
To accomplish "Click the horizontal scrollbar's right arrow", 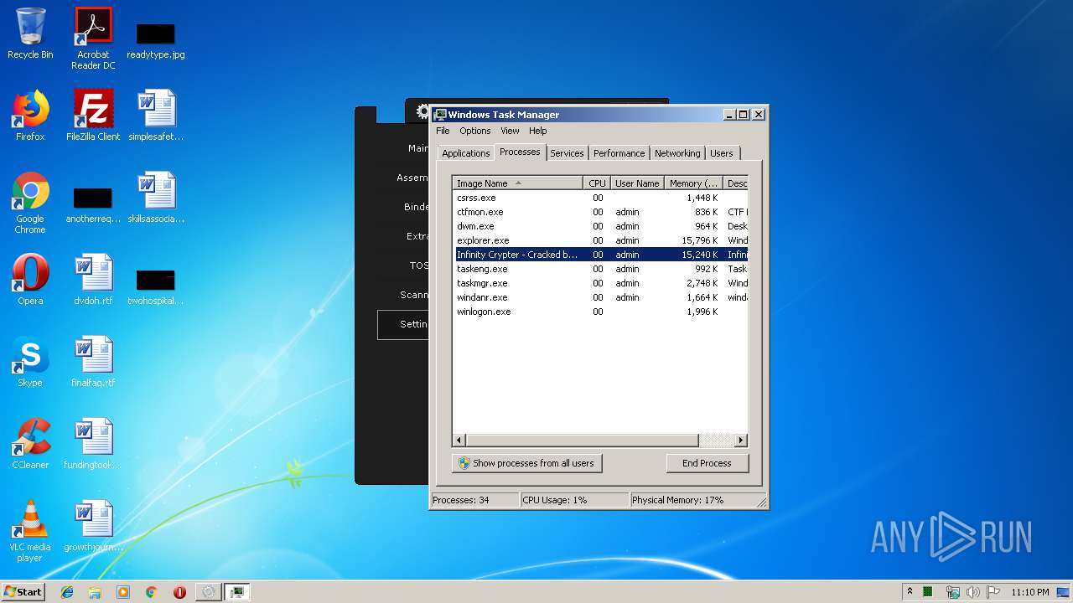I will coord(740,440).
